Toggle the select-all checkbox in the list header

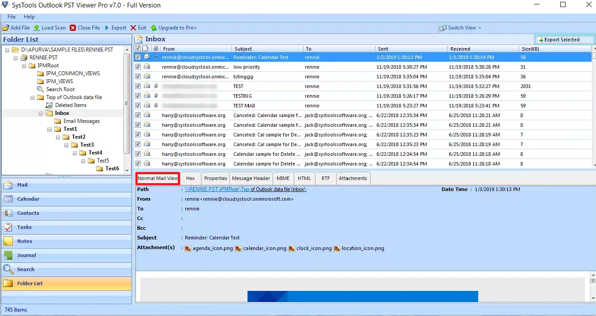click(x=138, y=48)
